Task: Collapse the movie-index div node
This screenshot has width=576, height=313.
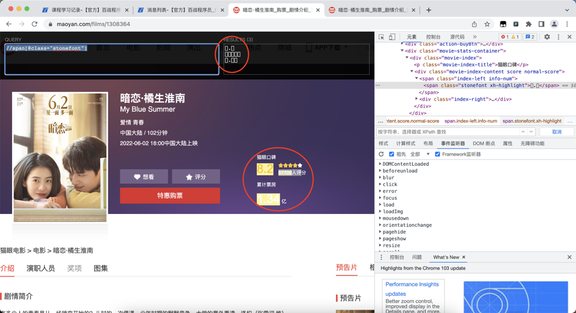Action: pyautogui.click(x=407, y=58)
